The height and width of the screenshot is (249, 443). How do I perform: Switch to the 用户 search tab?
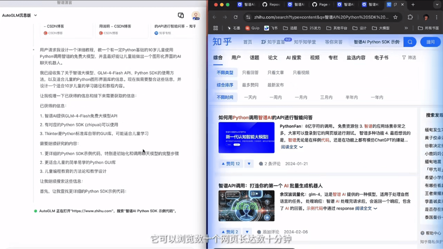click(236, 58)
